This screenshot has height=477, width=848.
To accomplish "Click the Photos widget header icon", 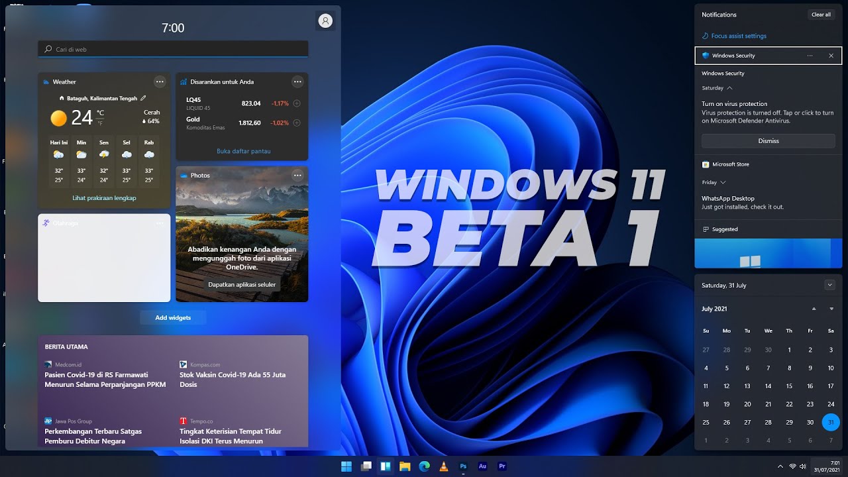I will (x=184, y=176).
